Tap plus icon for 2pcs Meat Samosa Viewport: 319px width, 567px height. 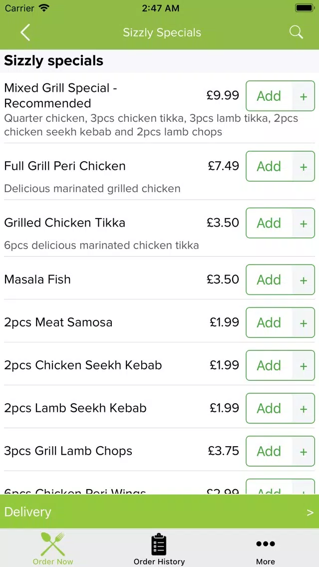pos(304,323)
